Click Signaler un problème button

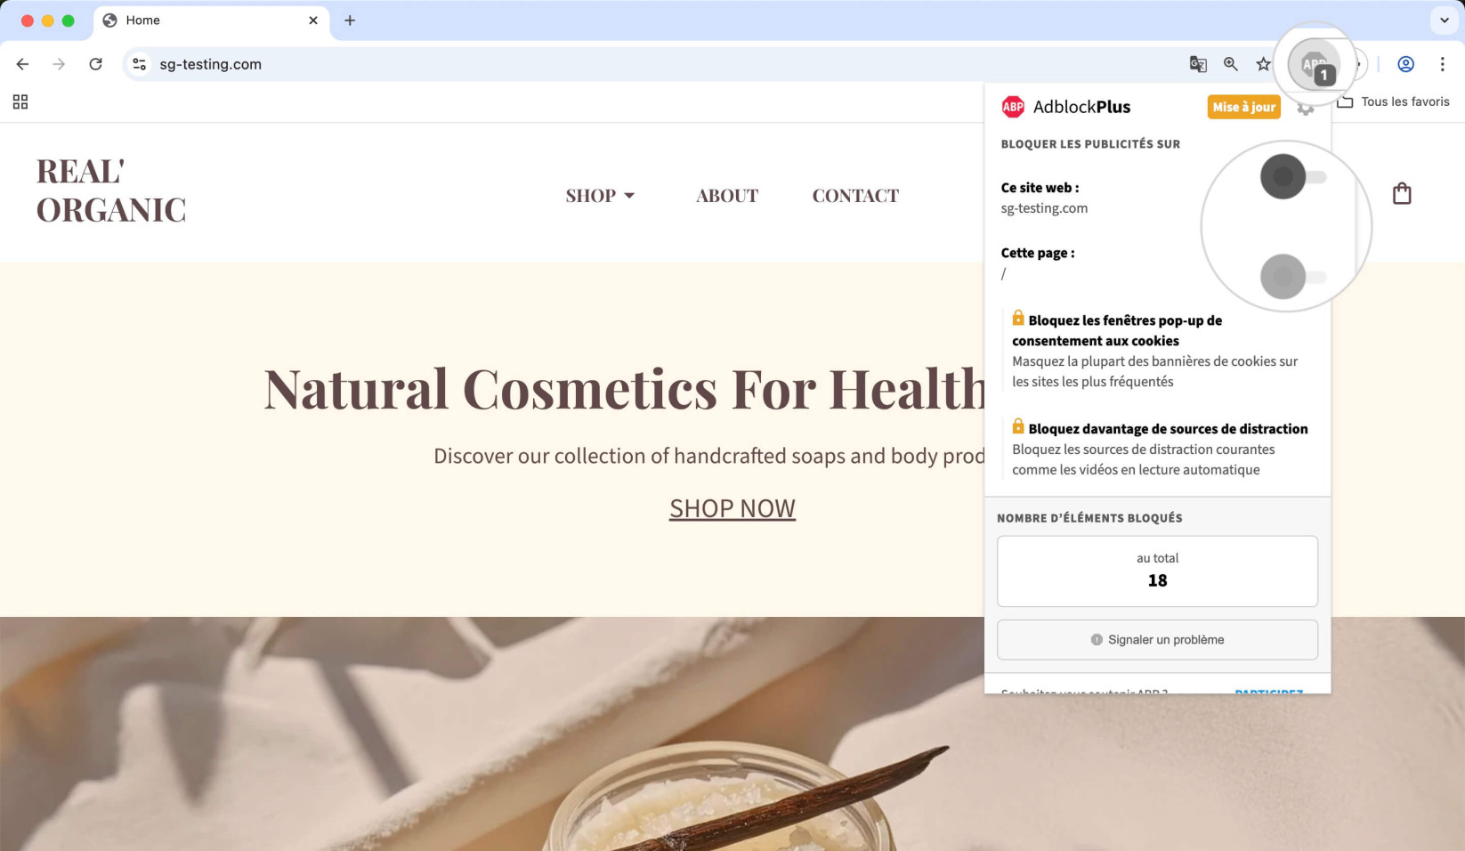[x=1157, y=640]
